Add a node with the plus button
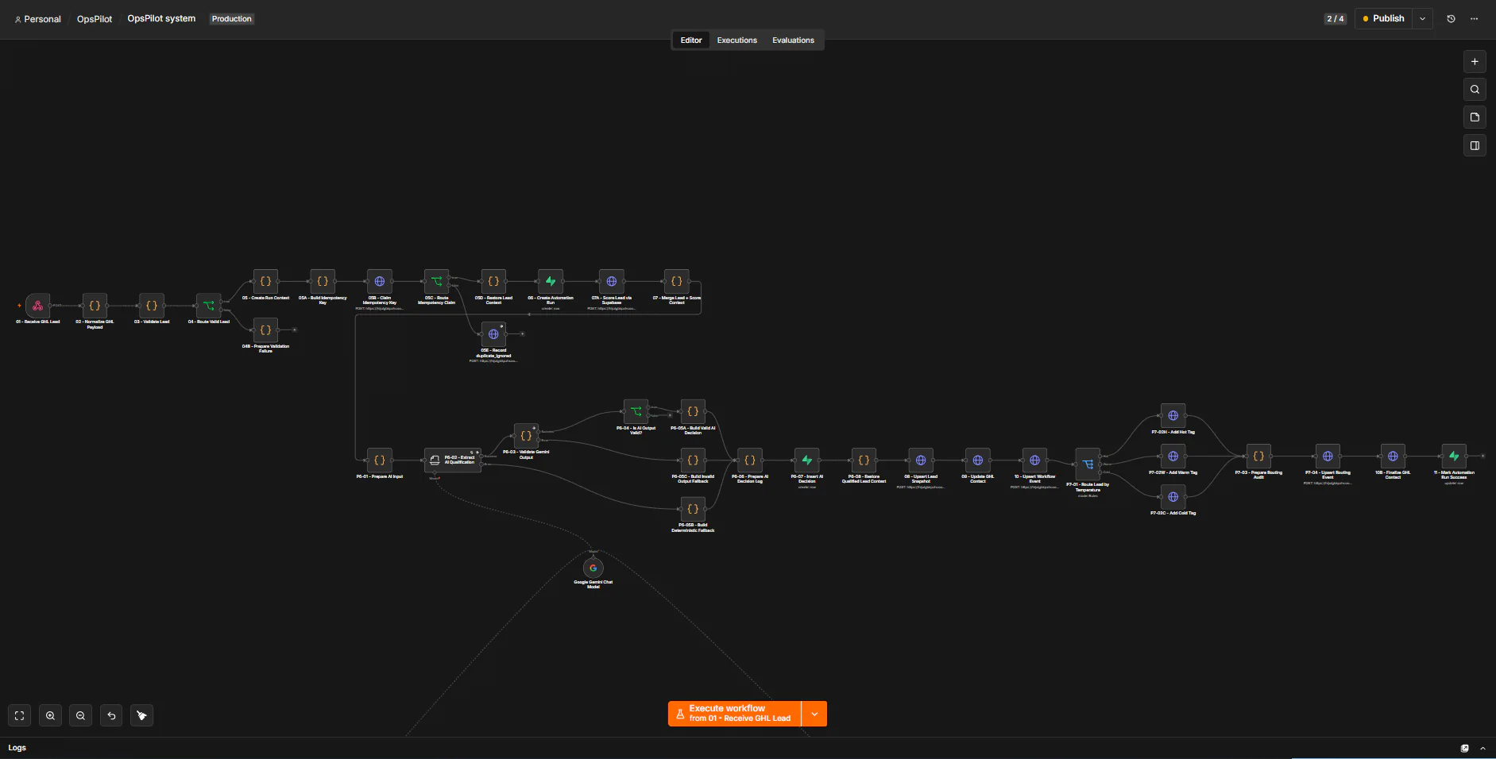This screenshot has width=1496, height=759. [x=1475, y=61]
